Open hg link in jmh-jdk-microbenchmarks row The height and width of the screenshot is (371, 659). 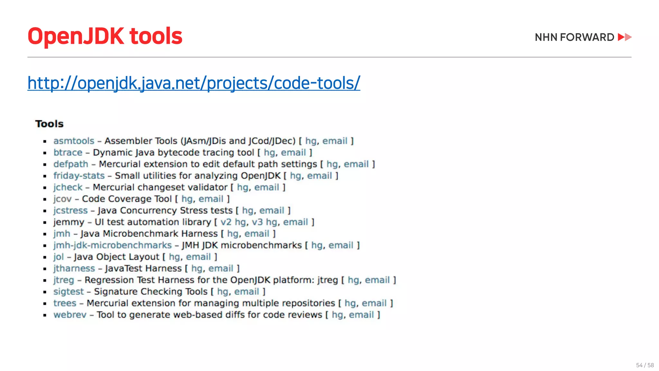317,245
